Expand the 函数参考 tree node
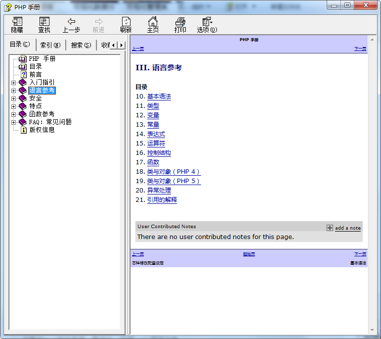381x339 pixels. (x=14, y=114)
